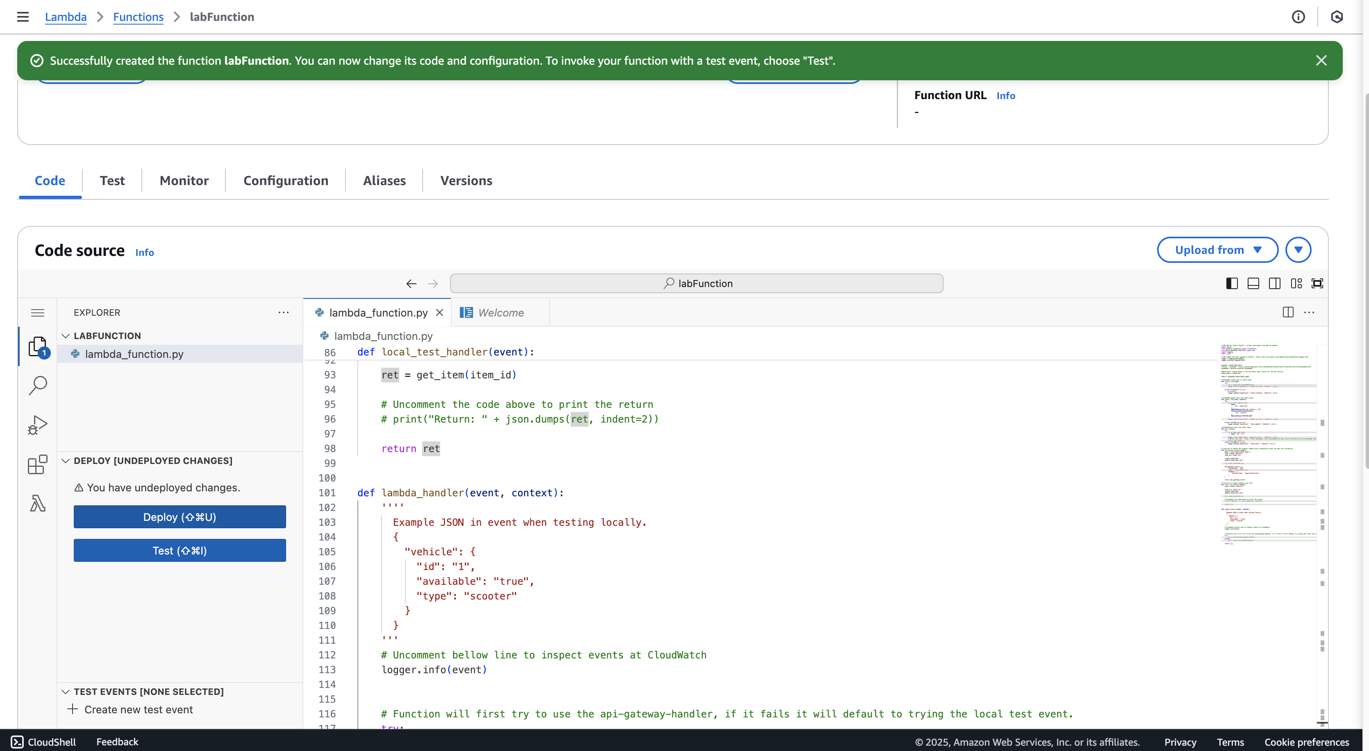Toggle the primary side bar layout icon
Image resolution: width=1369 pixels, height=751 pixels.
[x=1232, y=284]
